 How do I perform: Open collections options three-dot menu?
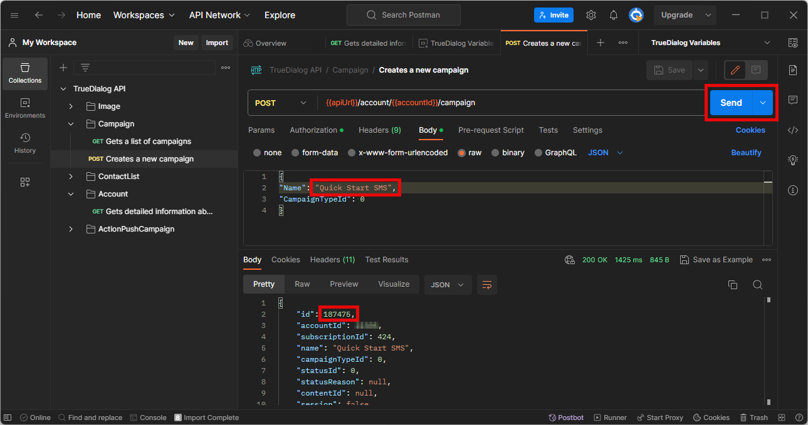click(x=226, y=68)
